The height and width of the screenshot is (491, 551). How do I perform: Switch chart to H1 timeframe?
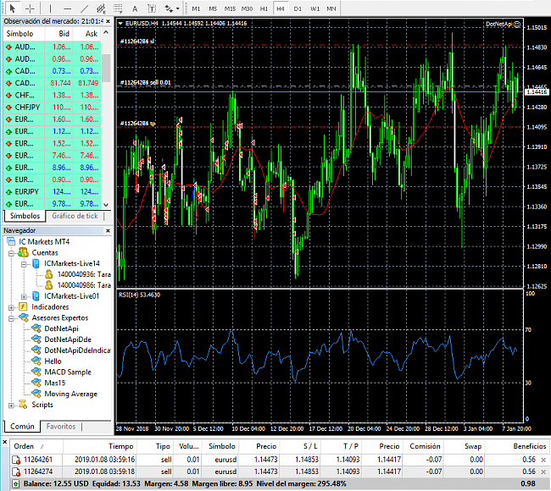pyautogui.click(x=264, y=8)
